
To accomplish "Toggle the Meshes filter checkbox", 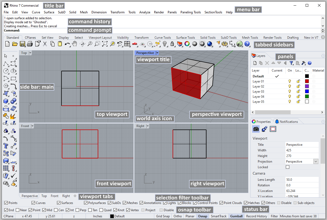I will coord(125,203).
